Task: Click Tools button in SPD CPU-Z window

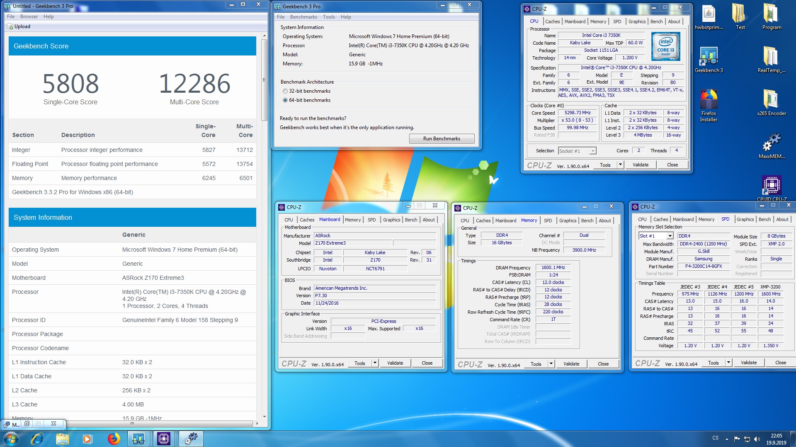Action: coord(713,363)
